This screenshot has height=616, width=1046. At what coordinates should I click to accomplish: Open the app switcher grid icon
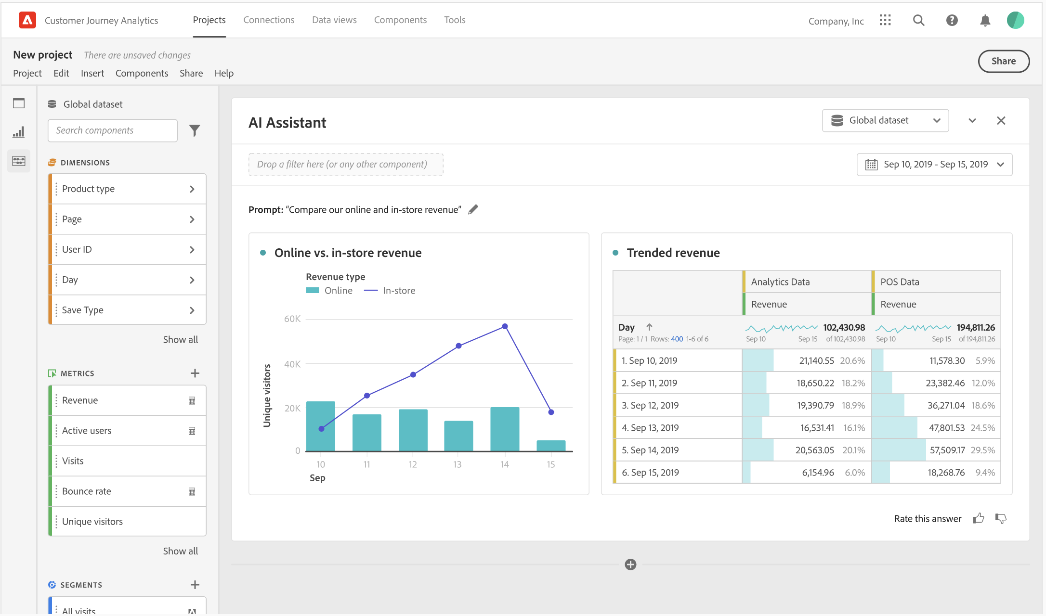pos(885,20)
